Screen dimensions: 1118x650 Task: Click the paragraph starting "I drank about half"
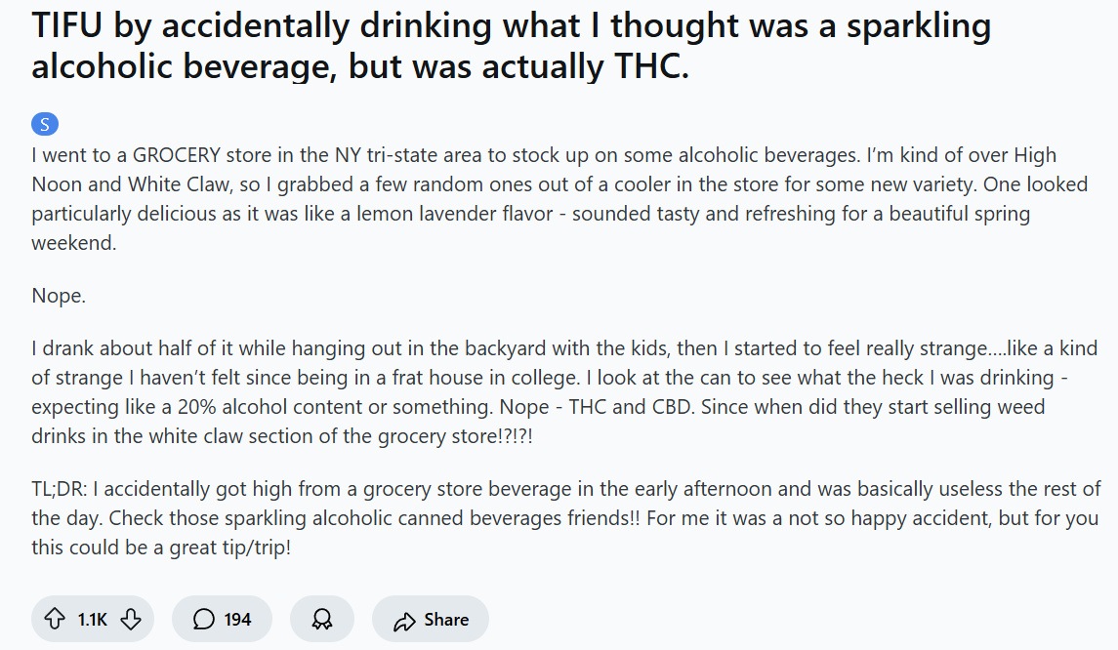pos(564,392)
